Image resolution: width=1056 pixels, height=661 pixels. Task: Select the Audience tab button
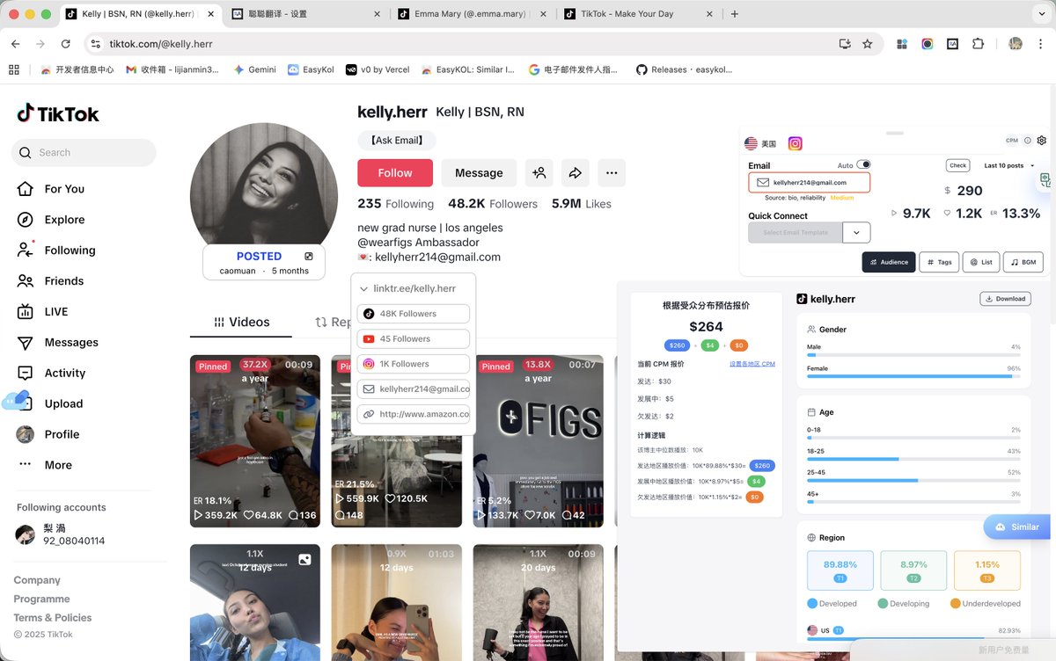pyautogui.click(x=888, y=262)
